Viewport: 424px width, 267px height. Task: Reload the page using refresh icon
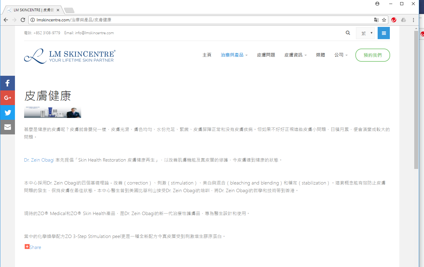click(x=23, y=20)
